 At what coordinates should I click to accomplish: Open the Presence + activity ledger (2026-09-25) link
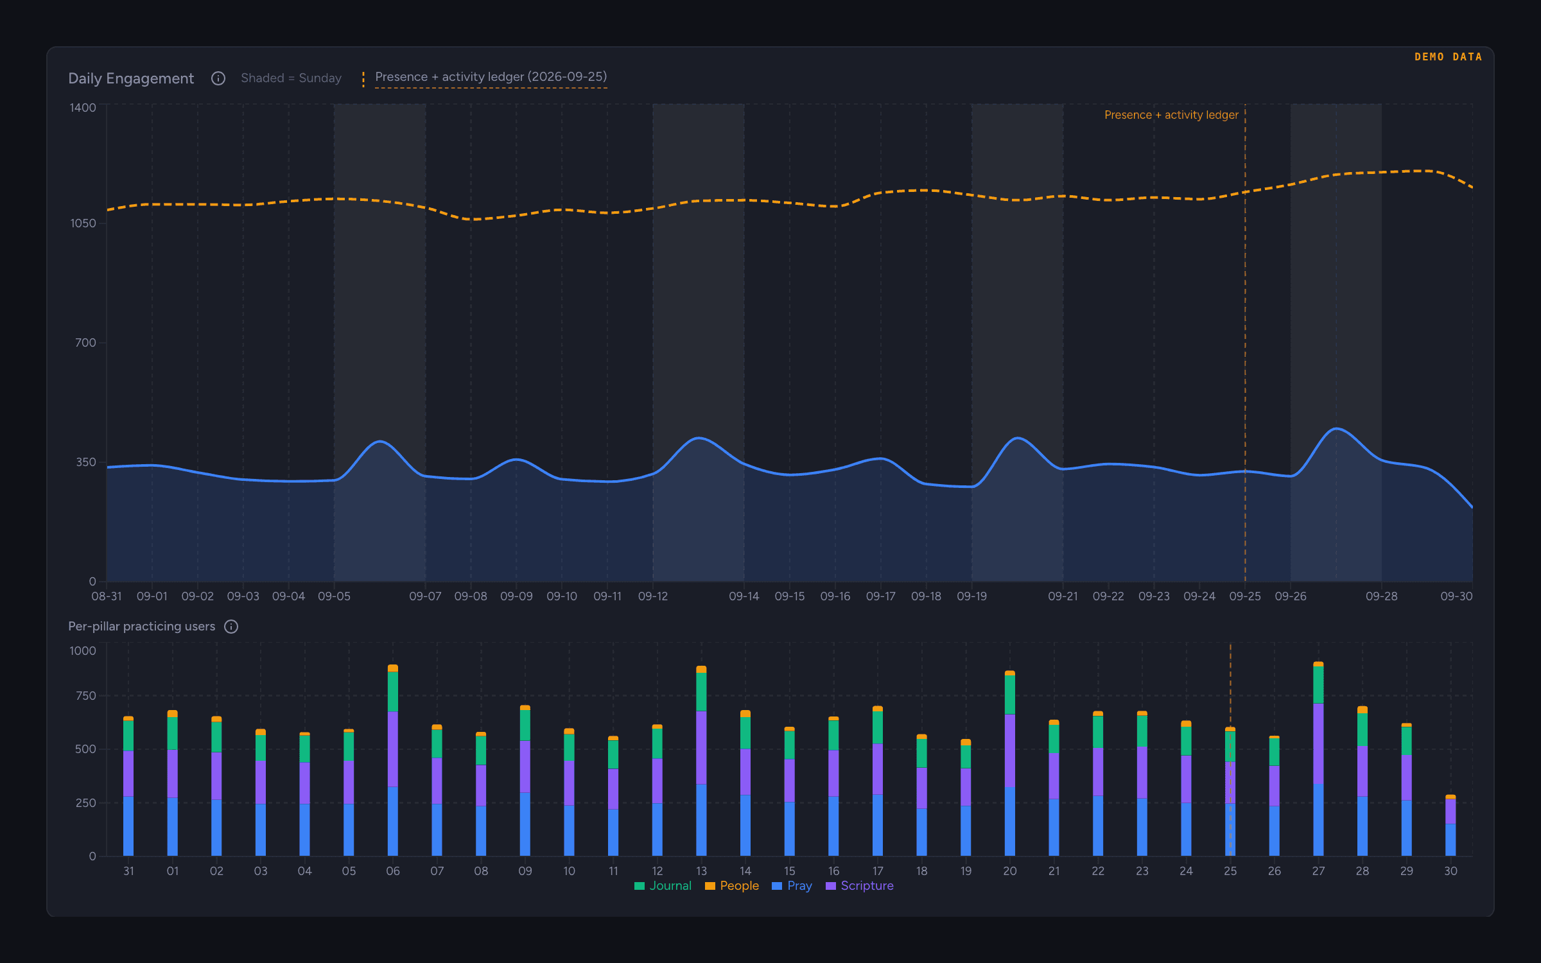491,77
